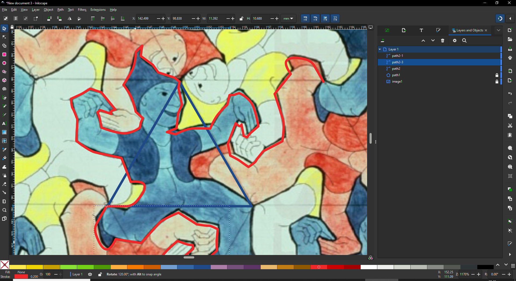The height and width of the screenshot is (281, 516).
Task: Select the Star and Polygon tool
Action: point(4,72)
